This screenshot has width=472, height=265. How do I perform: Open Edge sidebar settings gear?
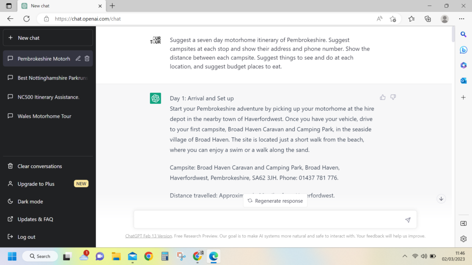point(464,239)
